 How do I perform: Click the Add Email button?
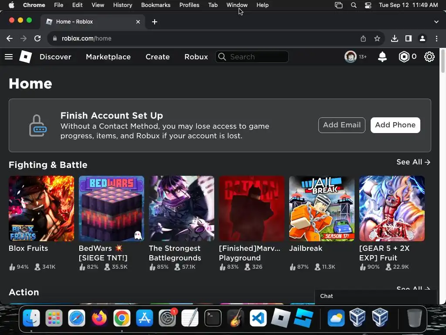[x=341, y=125]
